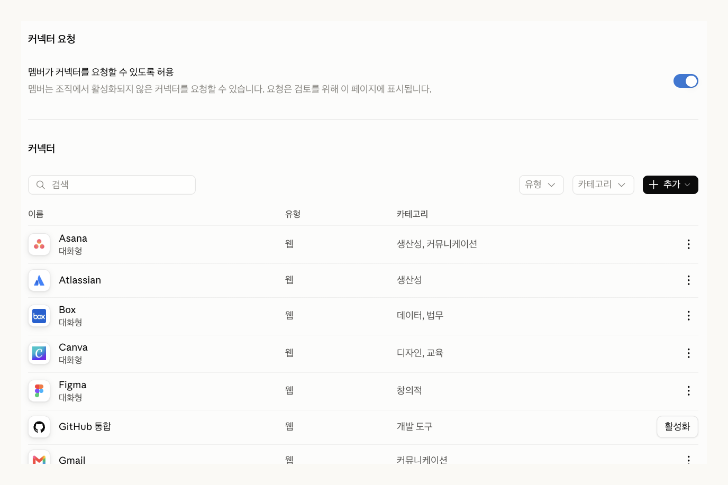Click the Asana connector logo
This screenshot has width=728, height=485.
39,244
